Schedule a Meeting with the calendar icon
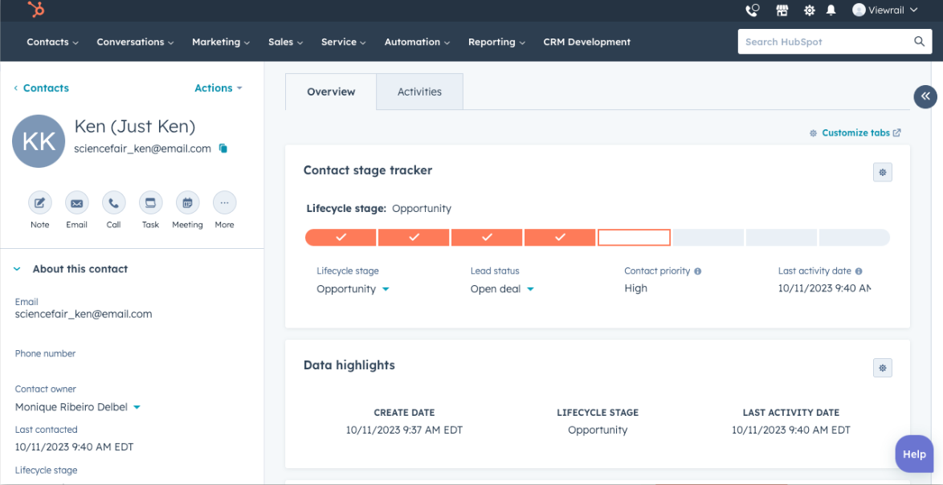Viewport: 943px width, 485px height. [188, 203]
